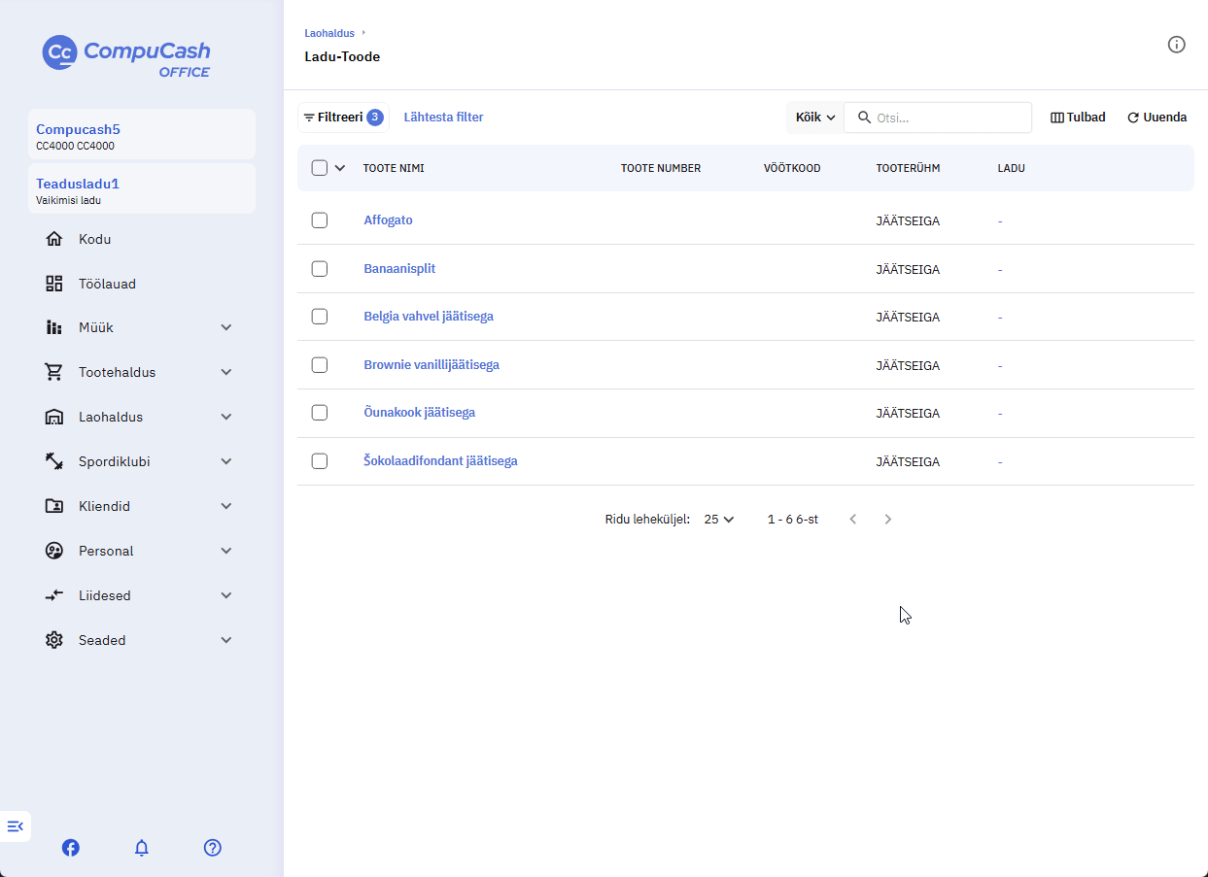
Task: Sort by the TOOTERÜHM column header
Action: [908, 168]
